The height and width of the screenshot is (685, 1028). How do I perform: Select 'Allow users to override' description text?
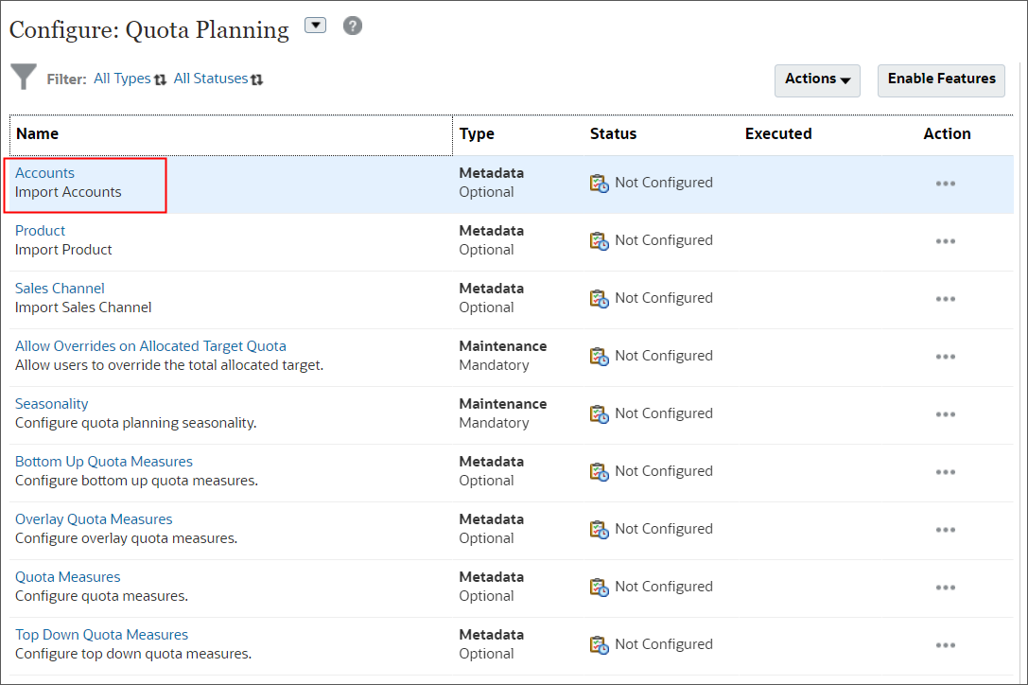click(169, 365)
